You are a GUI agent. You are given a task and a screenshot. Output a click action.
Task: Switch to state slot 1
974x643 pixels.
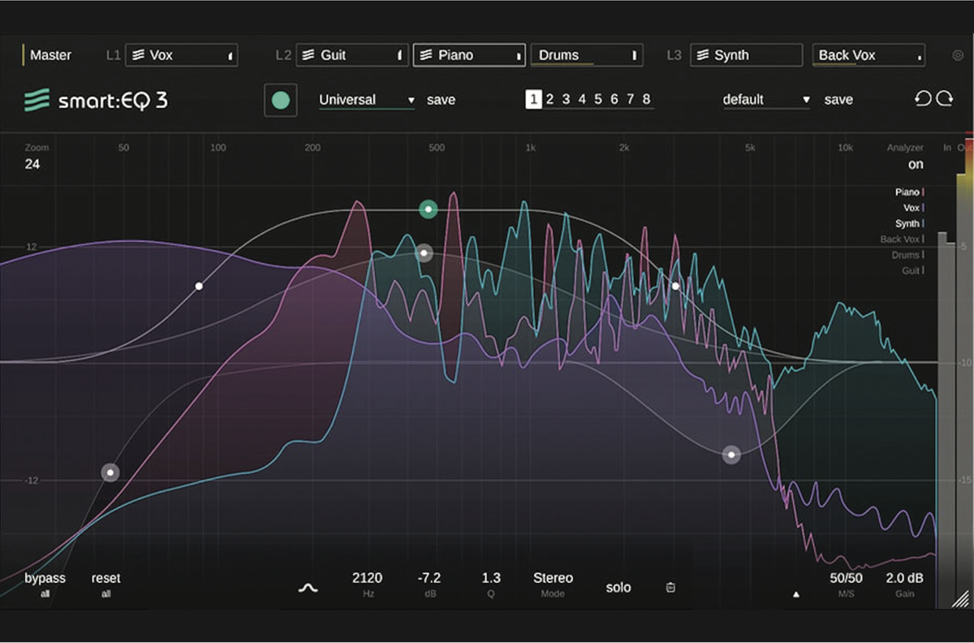point(533,99)
